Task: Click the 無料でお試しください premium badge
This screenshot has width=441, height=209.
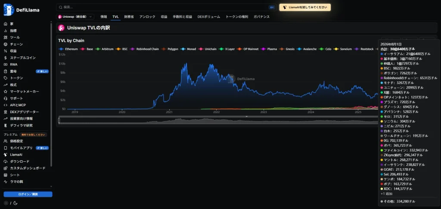Action: click(x=33, y=135)
